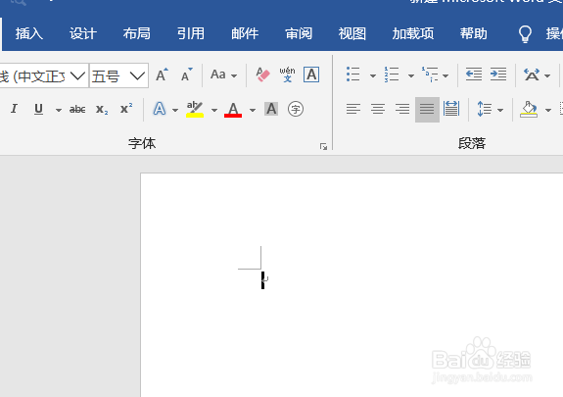Viewport: 563px width, 397px height.
Task: Expand line spacing dropdown arrow
Action: pyautogui.click(x=500, y=110)
